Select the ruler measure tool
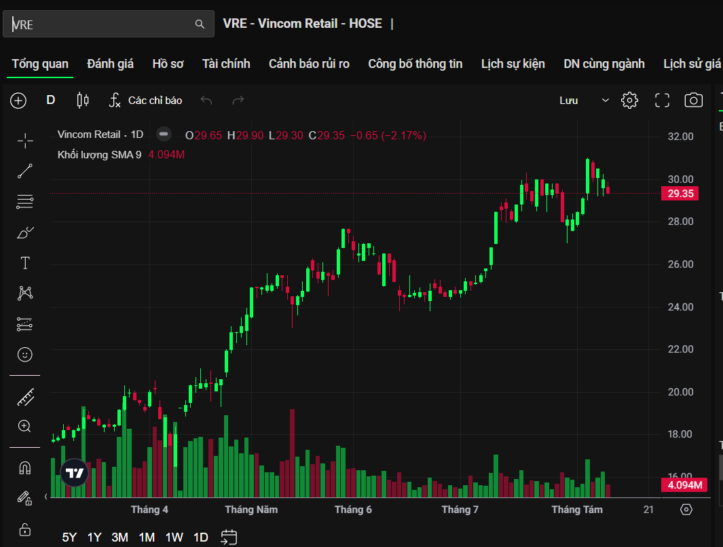The image size is (723, 547). [x=25, y=398]
